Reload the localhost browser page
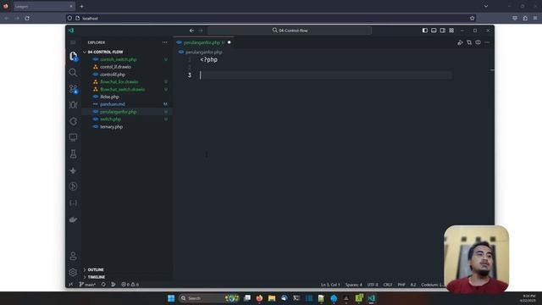The height and width of the screenshot is (305, 542). click(27, 18)
